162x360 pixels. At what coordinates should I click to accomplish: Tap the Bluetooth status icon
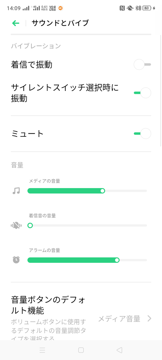138,8
